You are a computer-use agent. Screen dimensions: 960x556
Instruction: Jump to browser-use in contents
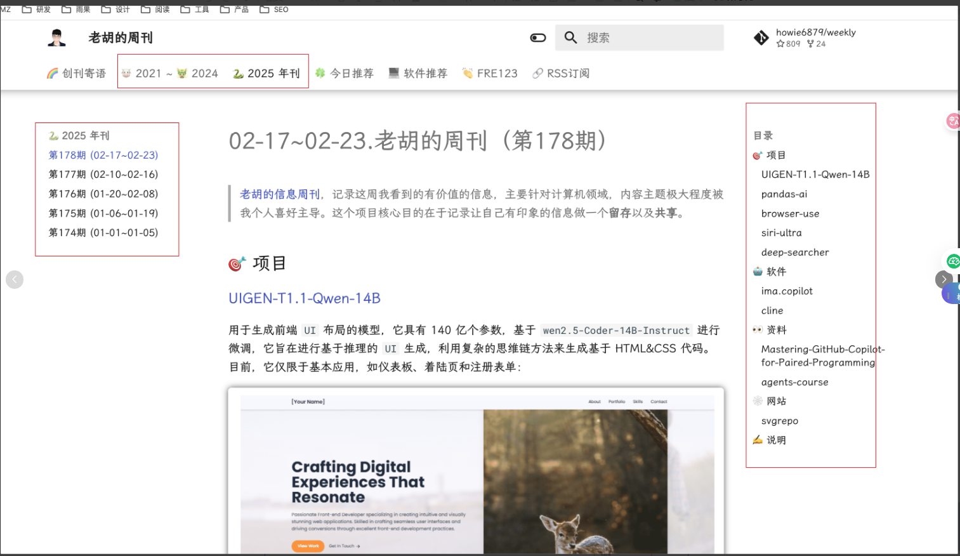790,213
